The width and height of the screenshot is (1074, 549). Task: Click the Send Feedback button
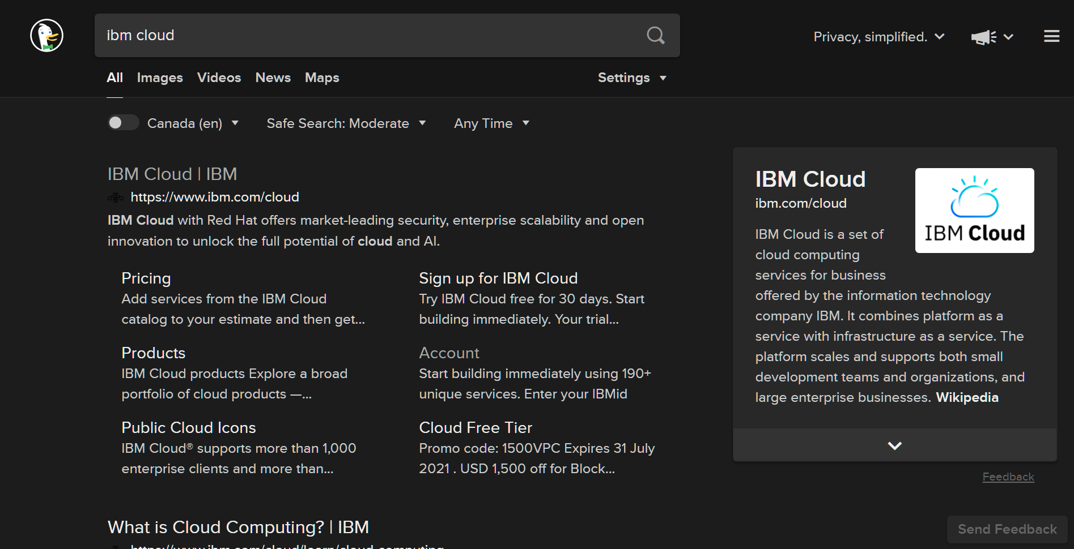(x=1007, y=529)
